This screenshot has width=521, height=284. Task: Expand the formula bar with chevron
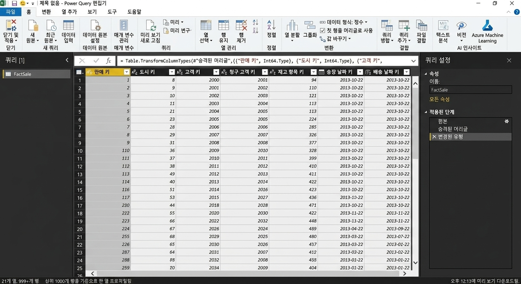coord(413,61)
